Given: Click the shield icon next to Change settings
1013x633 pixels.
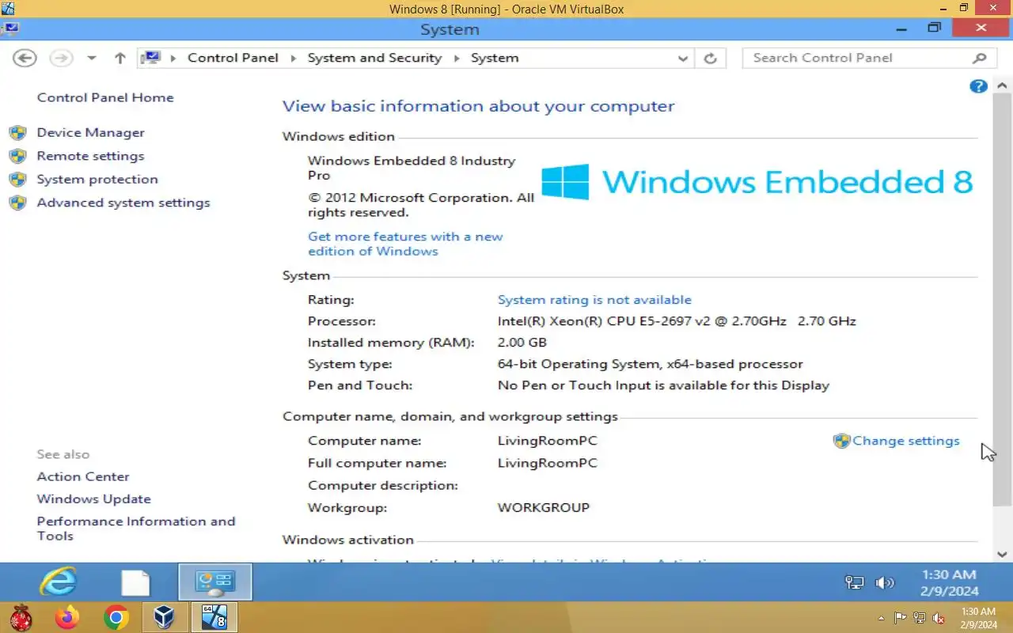Looking at the screenshot, I should point(841,441).
